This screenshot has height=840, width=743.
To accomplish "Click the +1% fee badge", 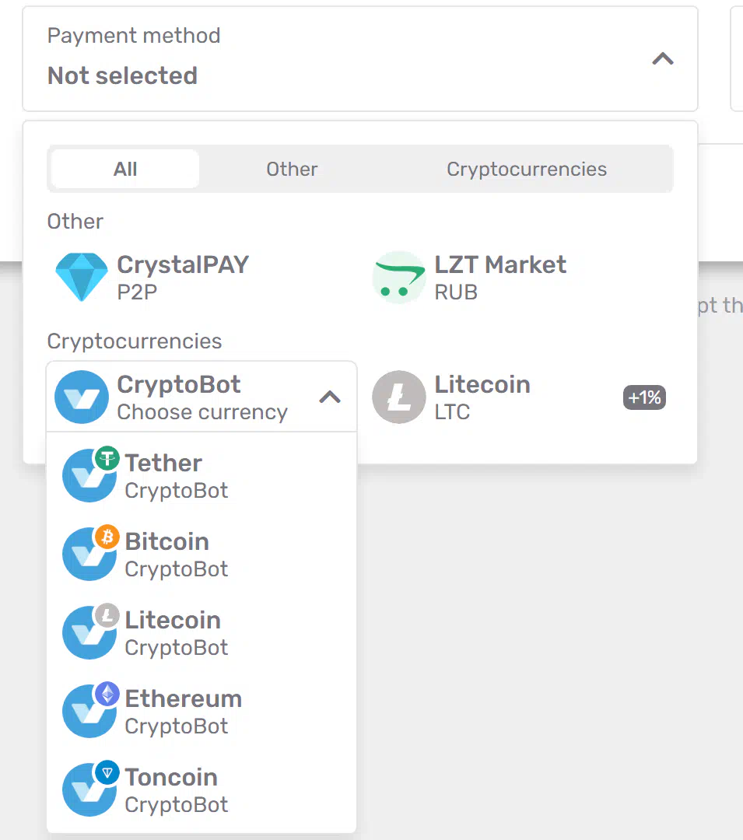I will point(644,397).
